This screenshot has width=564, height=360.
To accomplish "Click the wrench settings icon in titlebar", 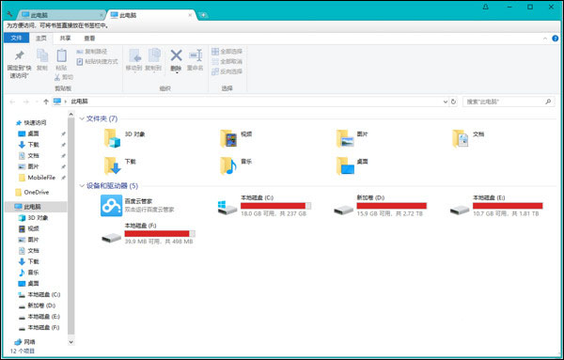I will pos(9,14).
